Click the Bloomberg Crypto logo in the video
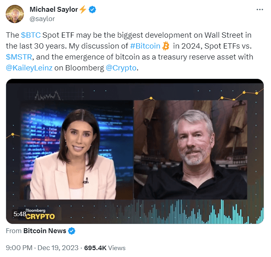The height and width of the screenshot is (257, 271). click(x=40, y=214)
